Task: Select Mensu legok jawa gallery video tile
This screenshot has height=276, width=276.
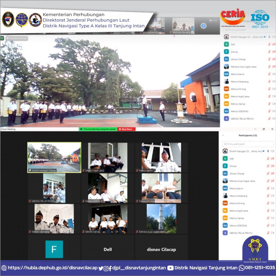Action: 108,157
